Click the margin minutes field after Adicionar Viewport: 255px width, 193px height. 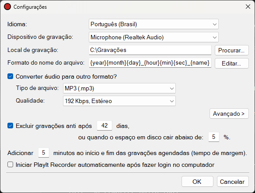coord(44,152)
